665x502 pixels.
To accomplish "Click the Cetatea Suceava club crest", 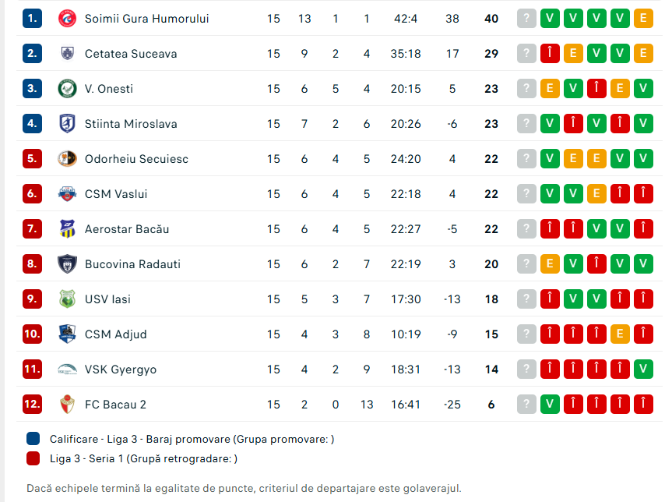I will pos(68,54).
